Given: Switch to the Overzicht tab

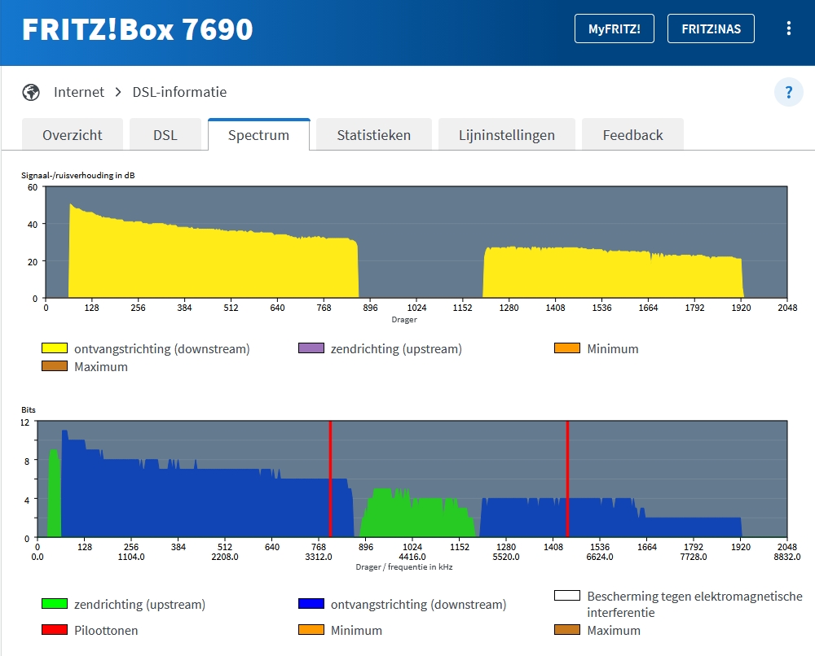Looking at the screenshot, I should [x=73, y=135].
